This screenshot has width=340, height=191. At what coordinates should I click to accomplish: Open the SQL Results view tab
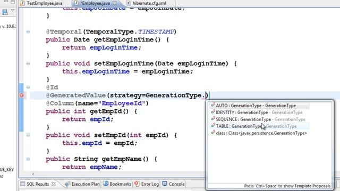click(38, 184)
